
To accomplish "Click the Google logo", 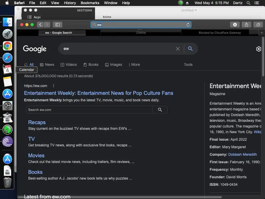I will pyautogui.click(x=35, y=49).
